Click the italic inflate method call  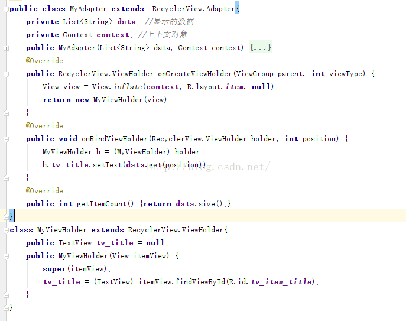(x=128, y=87)
